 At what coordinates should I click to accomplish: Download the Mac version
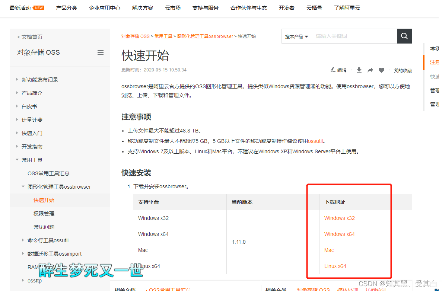coord(329,250)
